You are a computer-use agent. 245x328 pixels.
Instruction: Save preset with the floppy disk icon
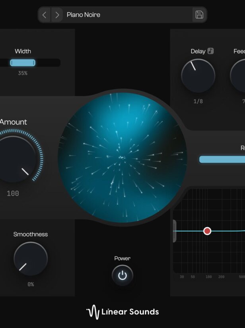pyautogui.click(x=199, y=15)
